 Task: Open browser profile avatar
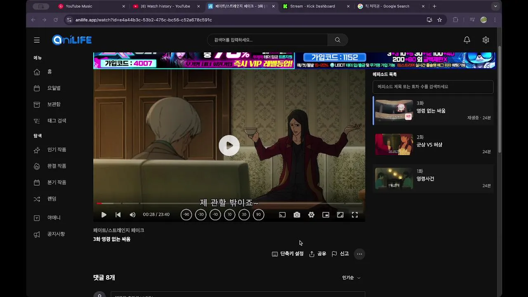(483, 20)
